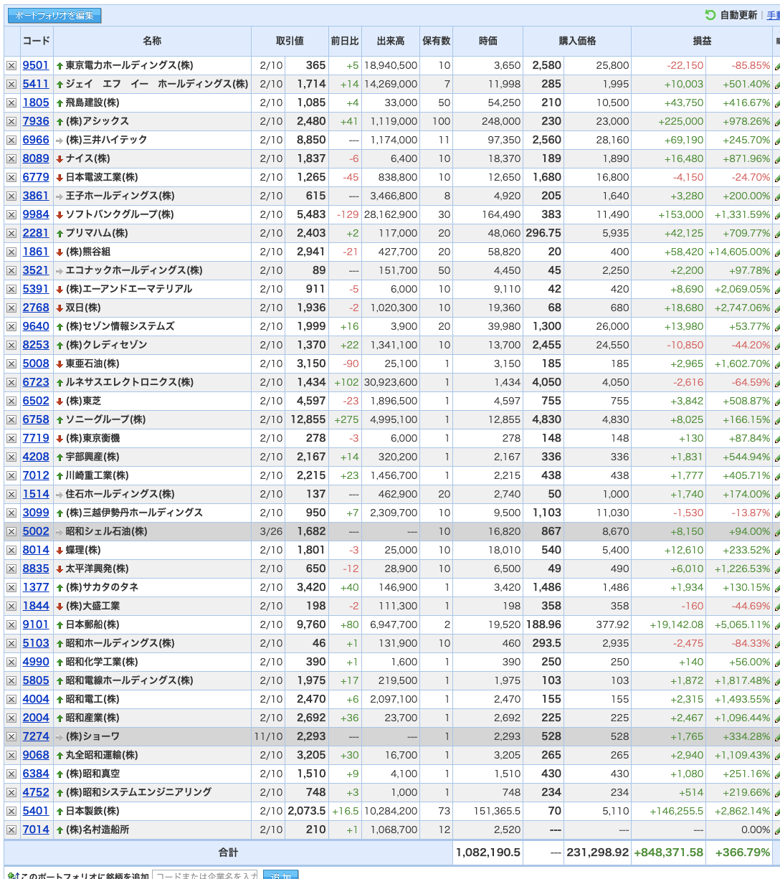Screen dimensions: 780x879
Task: Follow the 9640 stock code link
Action: coord(36,326)
